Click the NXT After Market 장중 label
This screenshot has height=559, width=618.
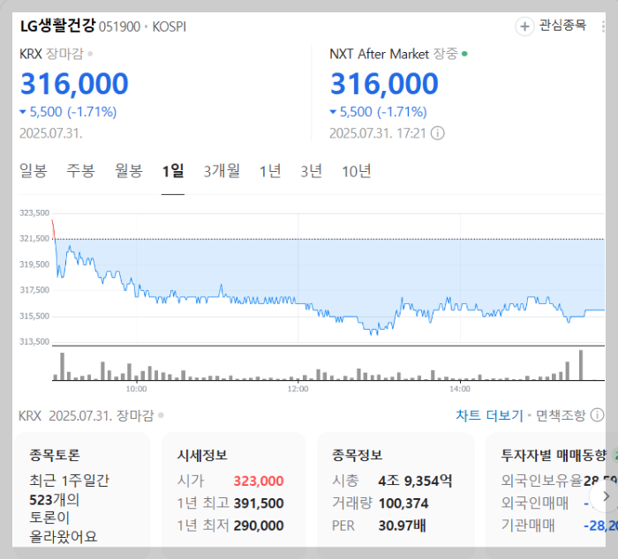394,54
